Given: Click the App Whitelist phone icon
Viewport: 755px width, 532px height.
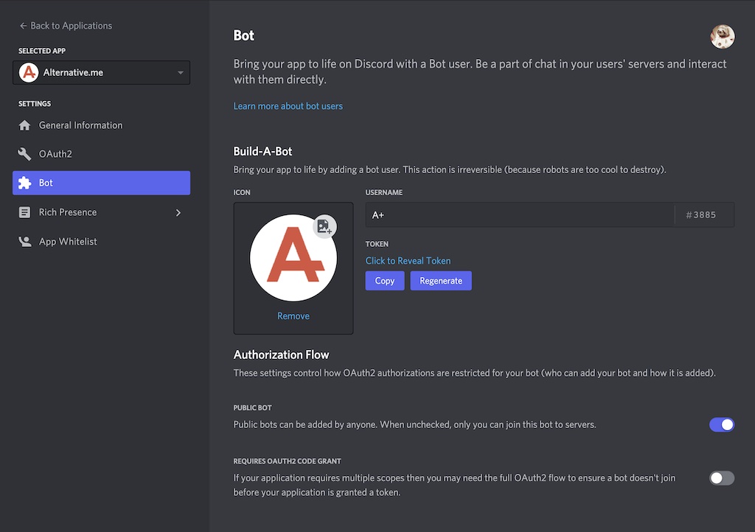Looking at the screenshot, I should (x=24, y=240).
